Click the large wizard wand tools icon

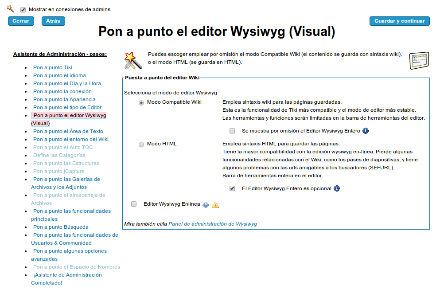[132, 60]
